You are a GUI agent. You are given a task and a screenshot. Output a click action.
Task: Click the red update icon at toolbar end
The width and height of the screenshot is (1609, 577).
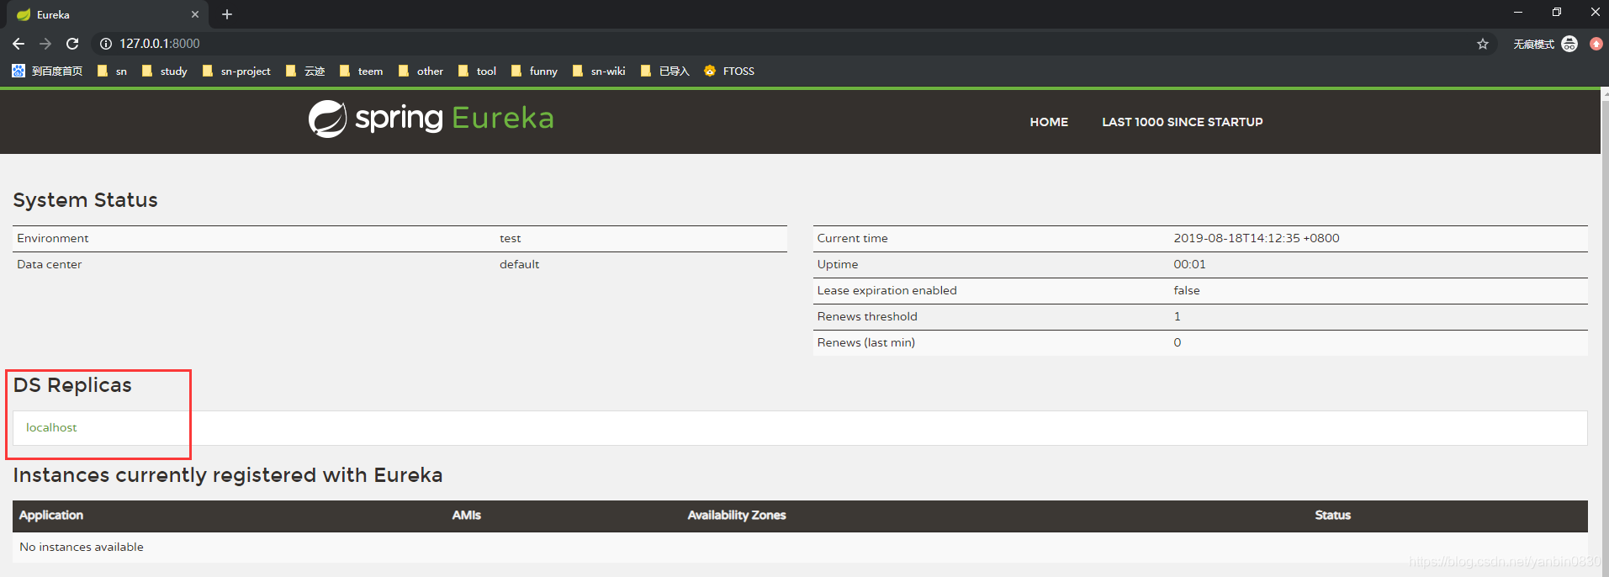pos(1596,44)
